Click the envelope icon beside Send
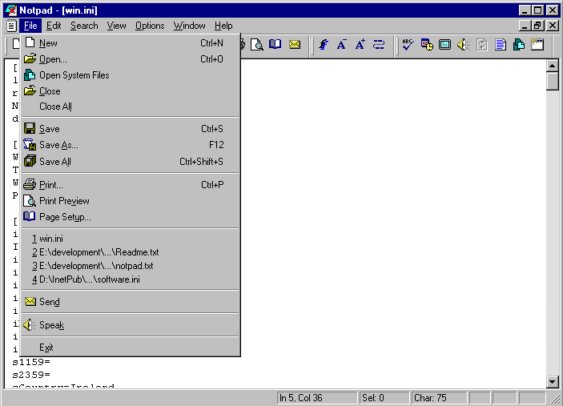Screen dimensions: 563x406 (30, 302)
